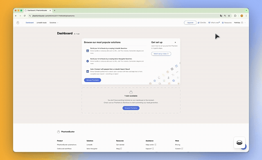Open the Dashboard nav tab
Image resolution: width=262 pixels, height=160 pixels.
click(29, 23)
